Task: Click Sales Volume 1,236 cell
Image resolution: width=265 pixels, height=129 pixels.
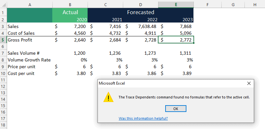Action: [106, 53]
